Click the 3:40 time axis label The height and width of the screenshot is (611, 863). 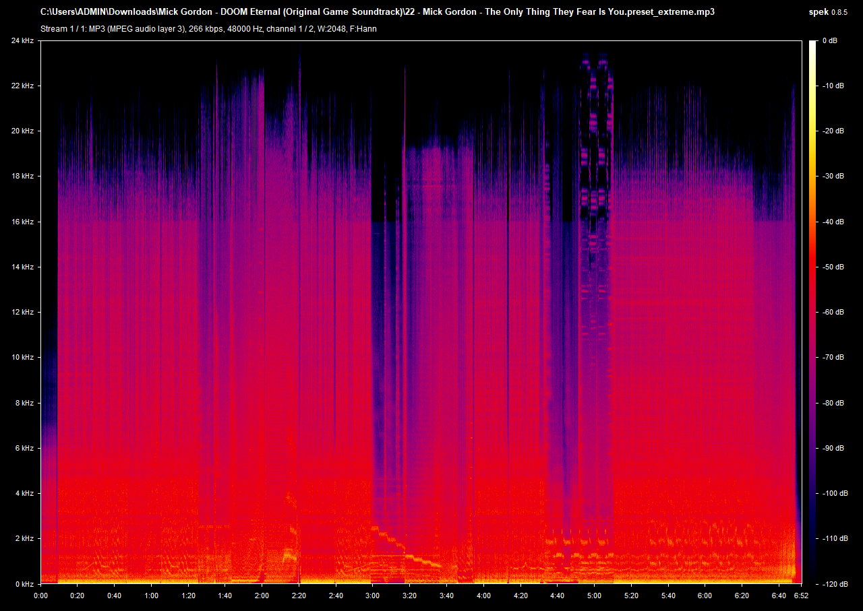(x=446, y=596)
